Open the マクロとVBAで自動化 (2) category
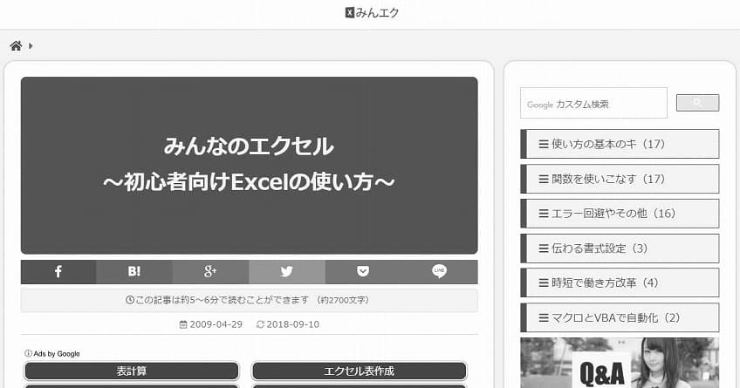Viewport: 740px width, 388px height. pyautogui.click(x=620, y=317)
